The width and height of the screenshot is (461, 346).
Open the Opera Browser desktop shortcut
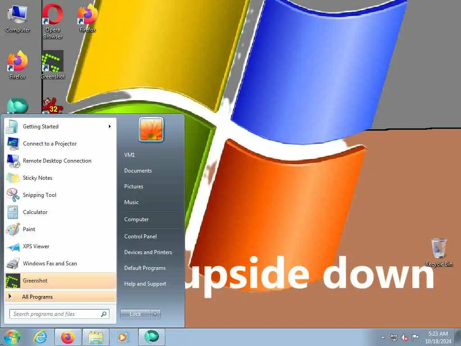53,21
